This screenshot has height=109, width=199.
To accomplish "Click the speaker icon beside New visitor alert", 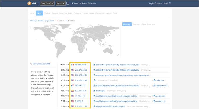I will click(31, 64).
